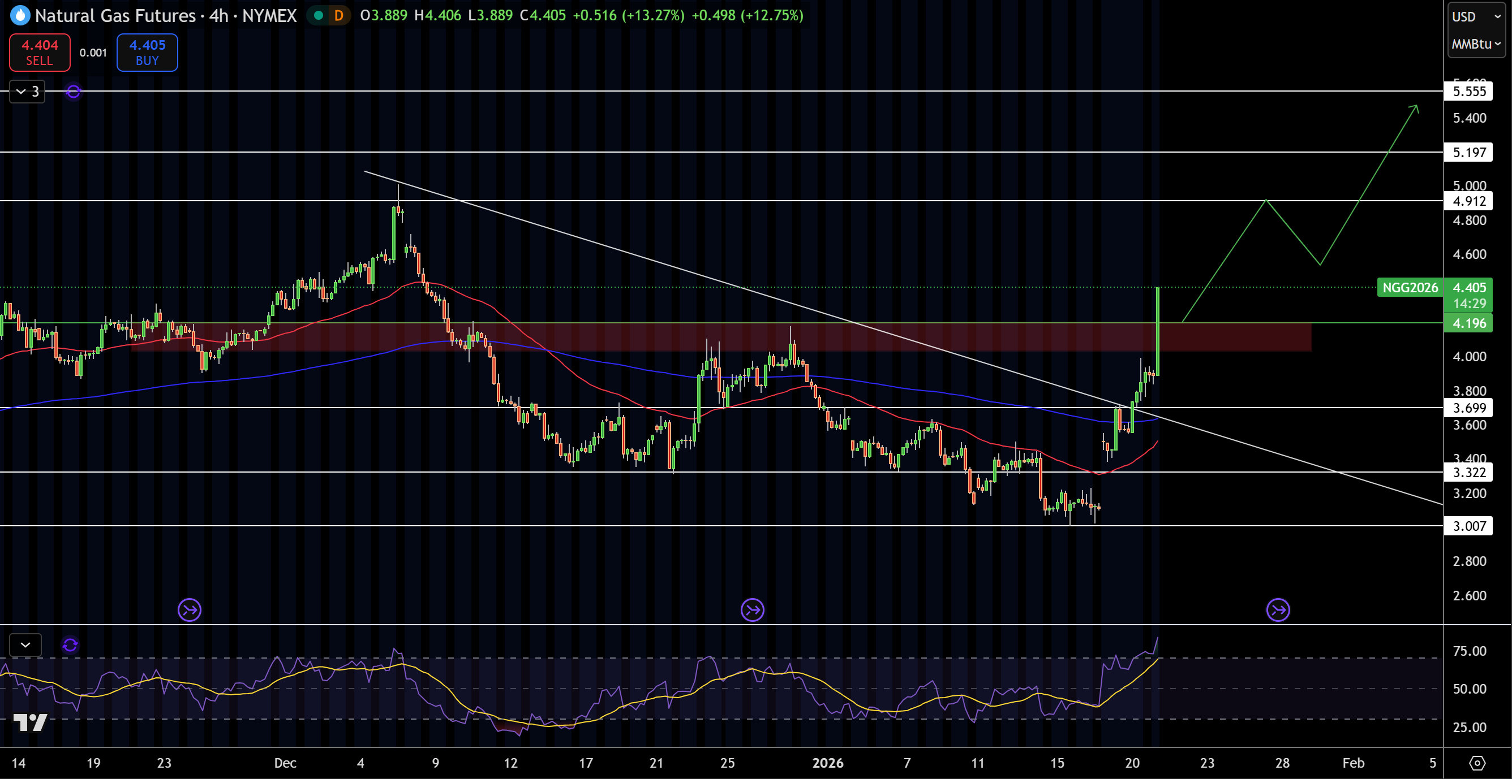The width and height of the screenshot is (1512, 779).
Task: Click the 2026 label on time axis
Action: coord(828,763)
